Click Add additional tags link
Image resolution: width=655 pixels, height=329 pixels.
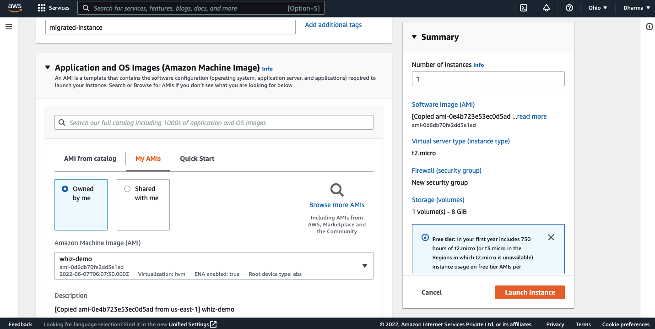[334, 25]
